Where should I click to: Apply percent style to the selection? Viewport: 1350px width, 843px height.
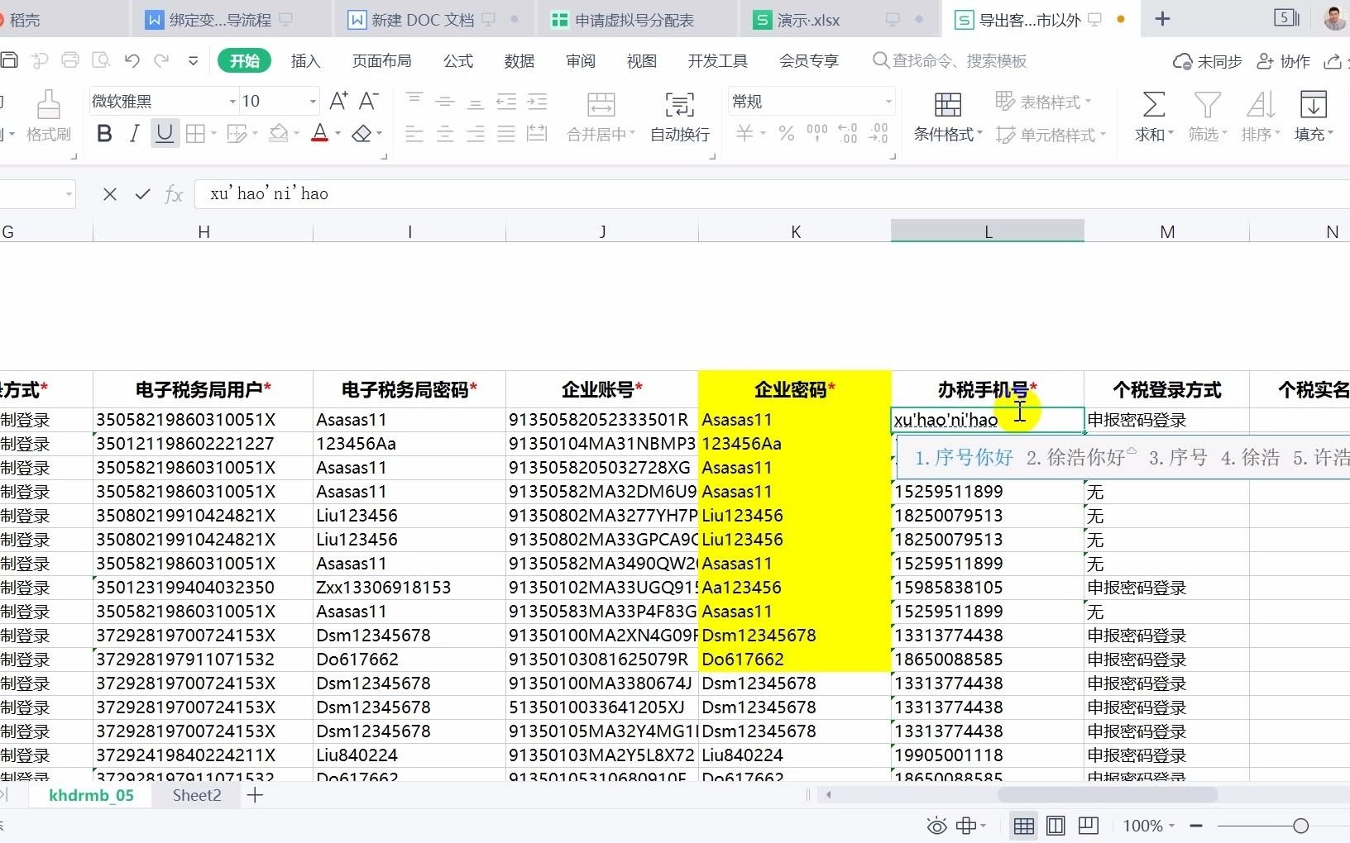[x=785, y=134]
